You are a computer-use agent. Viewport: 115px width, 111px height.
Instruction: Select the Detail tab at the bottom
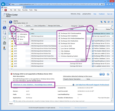11,104
